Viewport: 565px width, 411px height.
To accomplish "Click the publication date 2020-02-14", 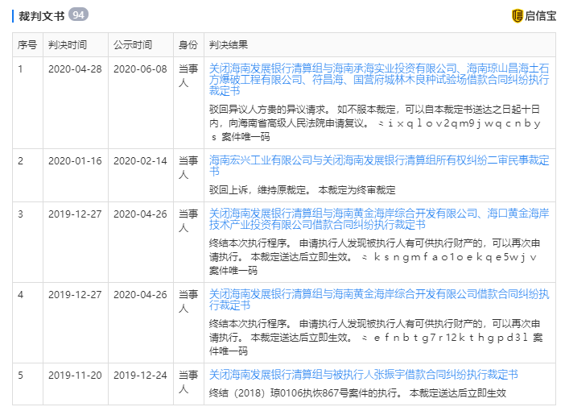I will pos(140,160).
